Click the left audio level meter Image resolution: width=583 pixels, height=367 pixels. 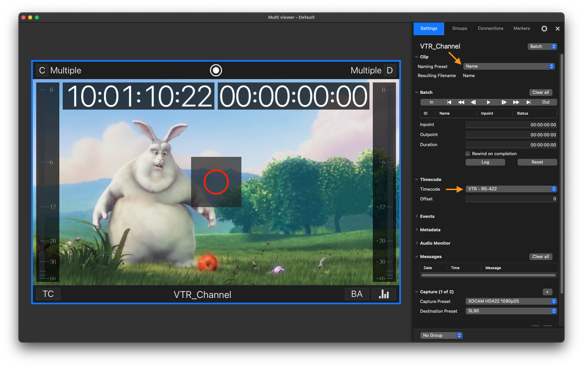48,182
